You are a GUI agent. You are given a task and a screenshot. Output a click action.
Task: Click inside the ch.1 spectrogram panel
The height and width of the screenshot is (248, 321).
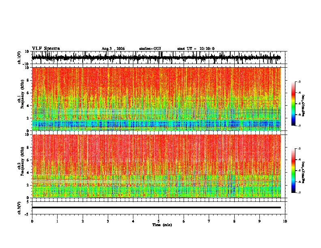click(x=156, y=99)
